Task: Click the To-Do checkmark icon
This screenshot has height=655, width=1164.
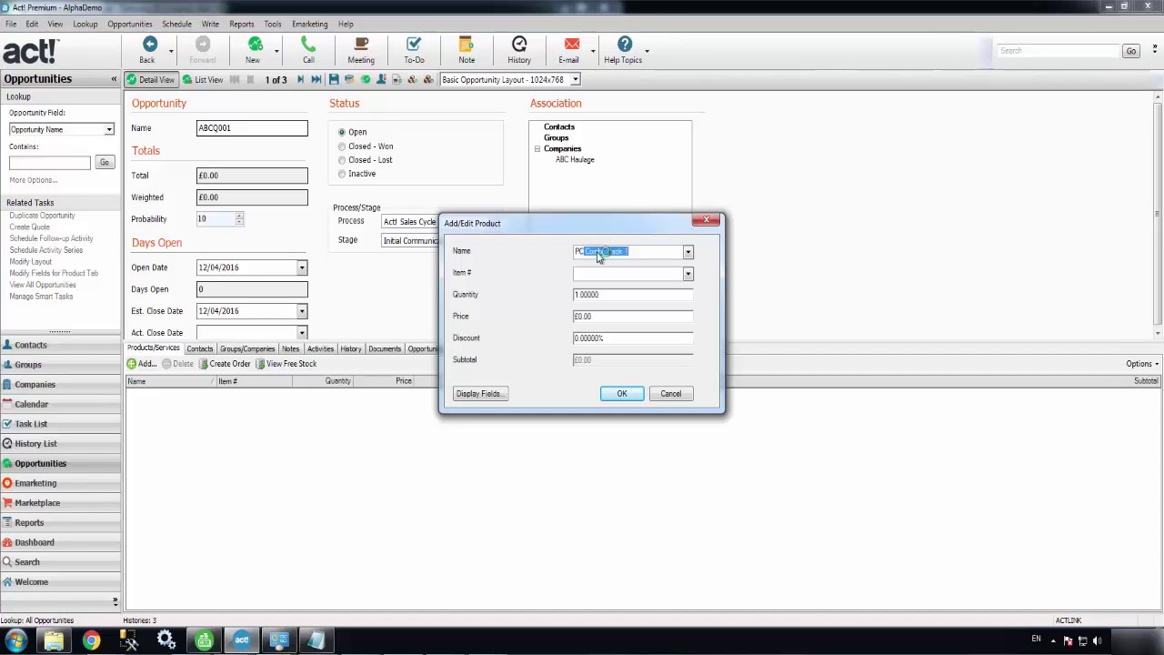Action: pyautogui.click(x=414, y=45)
